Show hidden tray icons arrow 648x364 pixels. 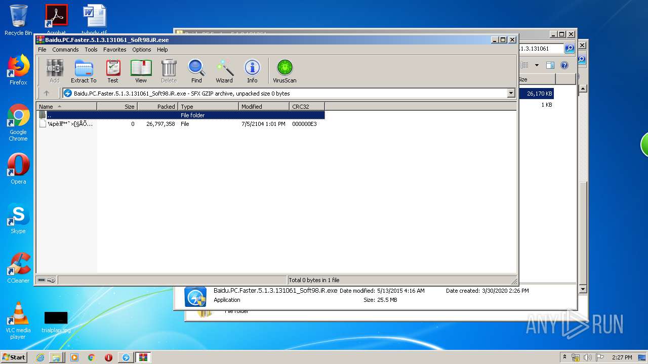[564, 357]
